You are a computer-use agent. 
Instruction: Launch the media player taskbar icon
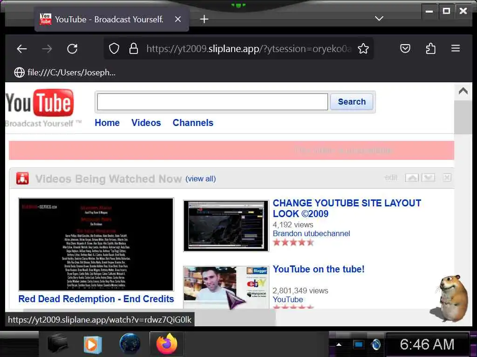coord(93,345)
